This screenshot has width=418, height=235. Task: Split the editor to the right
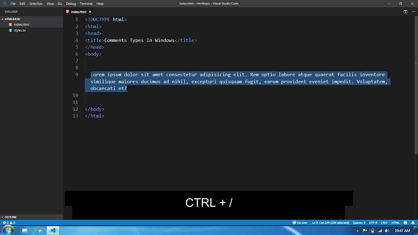point(405,12)
